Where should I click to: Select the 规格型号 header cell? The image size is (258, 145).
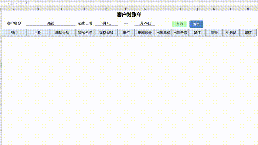click(106, 33)
